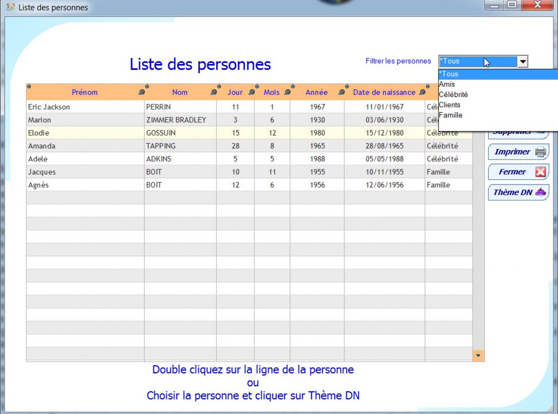The image size is (558, 414).
Task: Click the Imprimer button
Action: [518, 151]
